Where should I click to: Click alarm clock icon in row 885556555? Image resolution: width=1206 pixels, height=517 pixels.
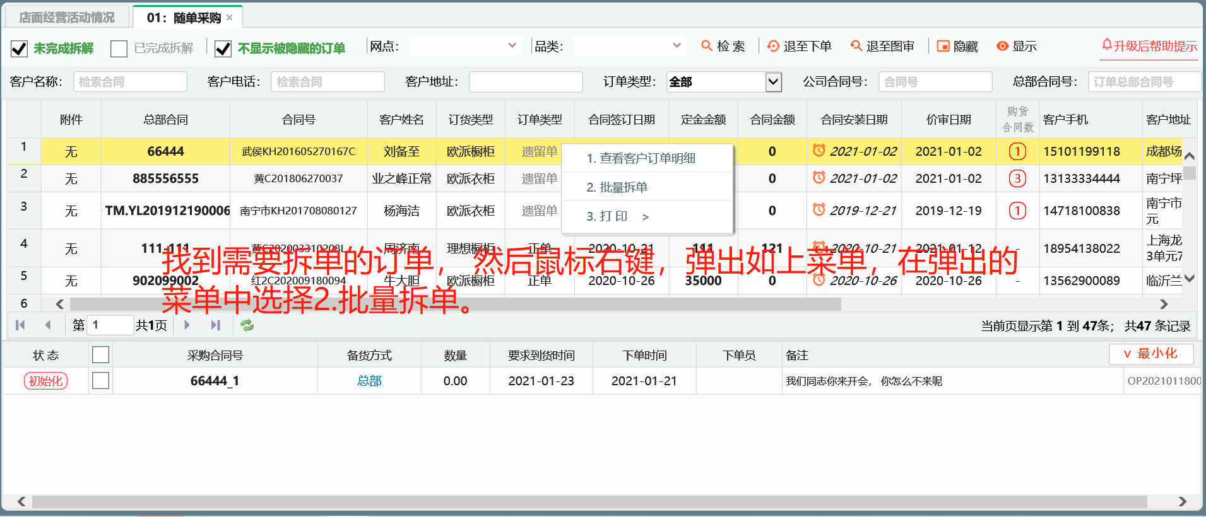819,178
